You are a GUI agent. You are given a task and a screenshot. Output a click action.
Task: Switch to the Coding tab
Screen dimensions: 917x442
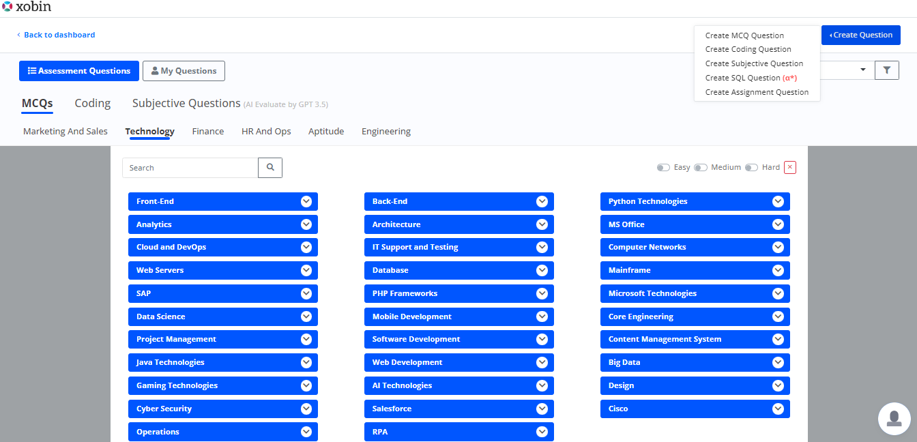(x=92, y=102)
